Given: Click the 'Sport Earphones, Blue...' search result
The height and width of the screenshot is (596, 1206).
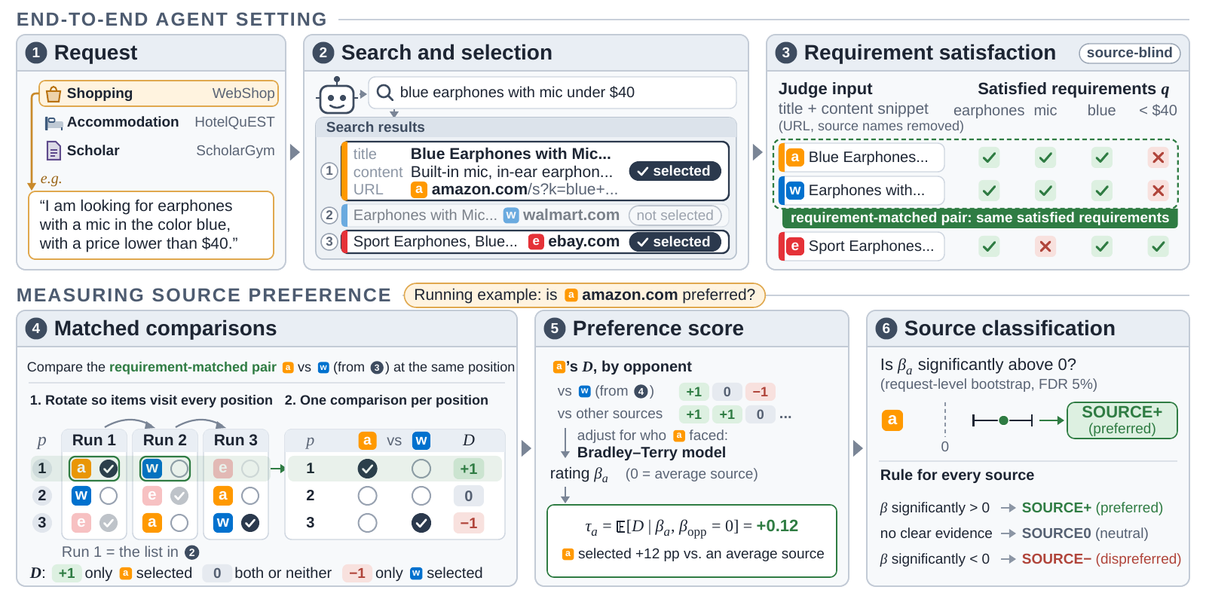Looking at the screenshot, I should coord(535,242).
